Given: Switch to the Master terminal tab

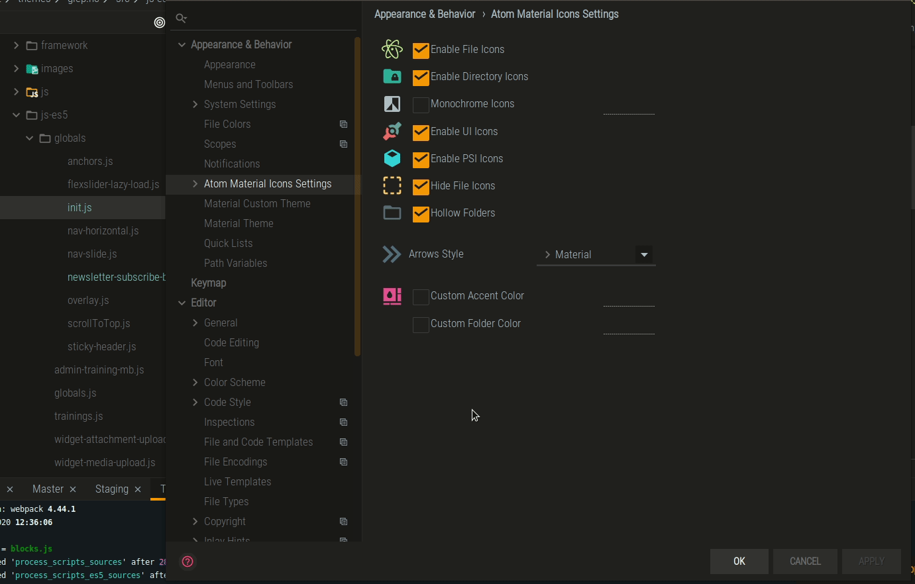Looking at the screenshot, I should (48, 489).
